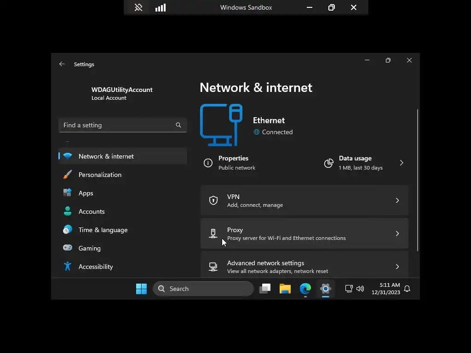Click the vertical scrollbar in Settings
The height and width of the screenshot is (353, 471).
point(418,180)
